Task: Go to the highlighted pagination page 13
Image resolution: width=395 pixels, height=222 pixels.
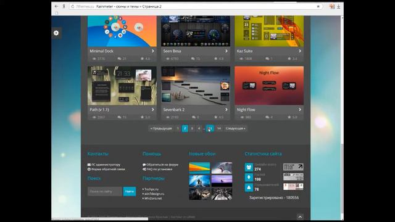Action: pos(210,128)
